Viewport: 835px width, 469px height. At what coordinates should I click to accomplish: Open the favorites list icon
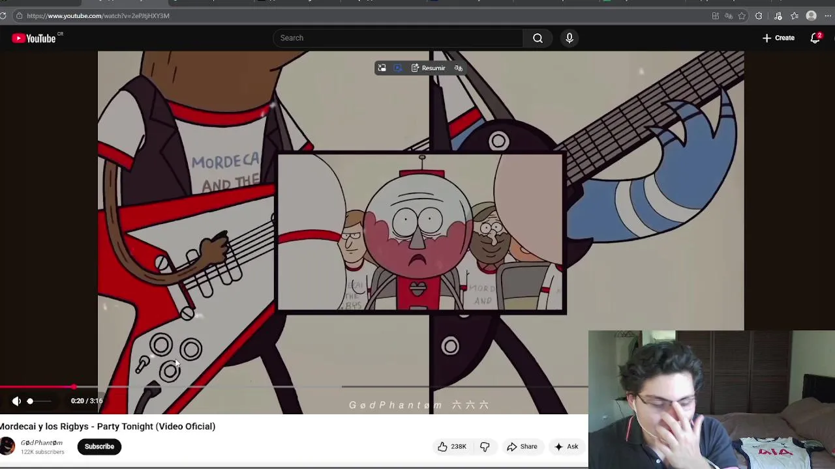[795, 16]
